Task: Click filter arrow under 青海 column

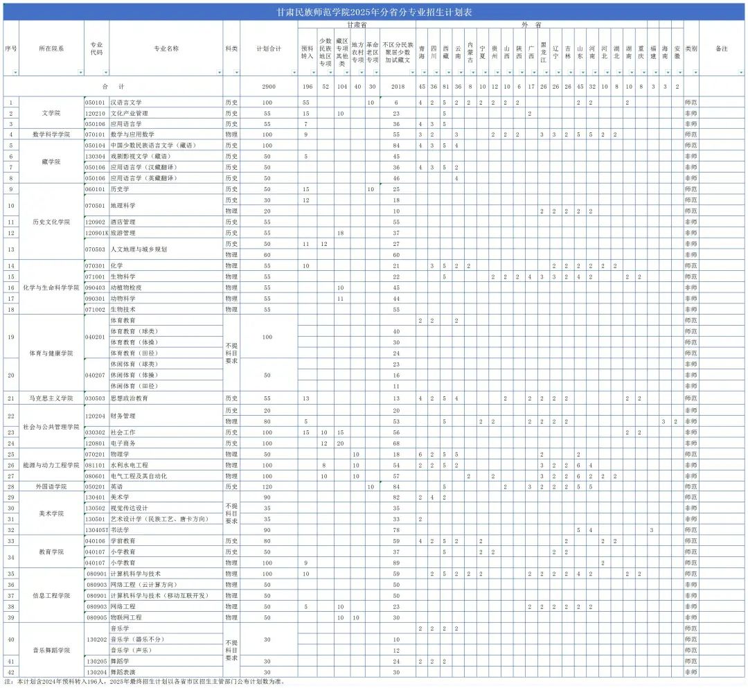Action: (425, 72)
